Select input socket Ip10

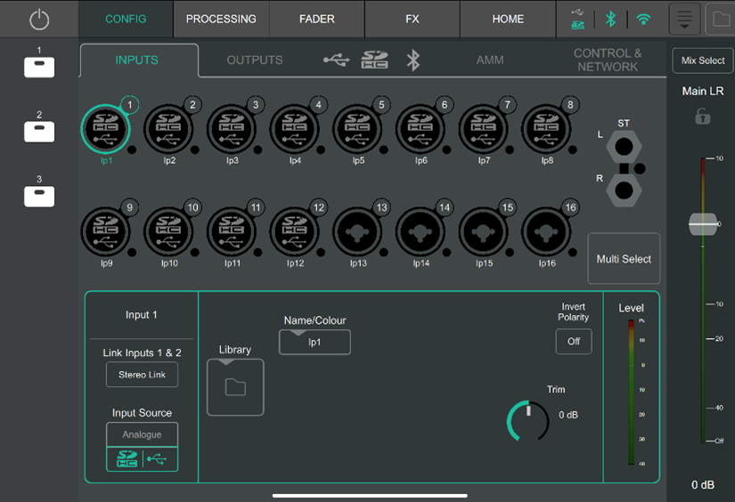tap(168, 231)
